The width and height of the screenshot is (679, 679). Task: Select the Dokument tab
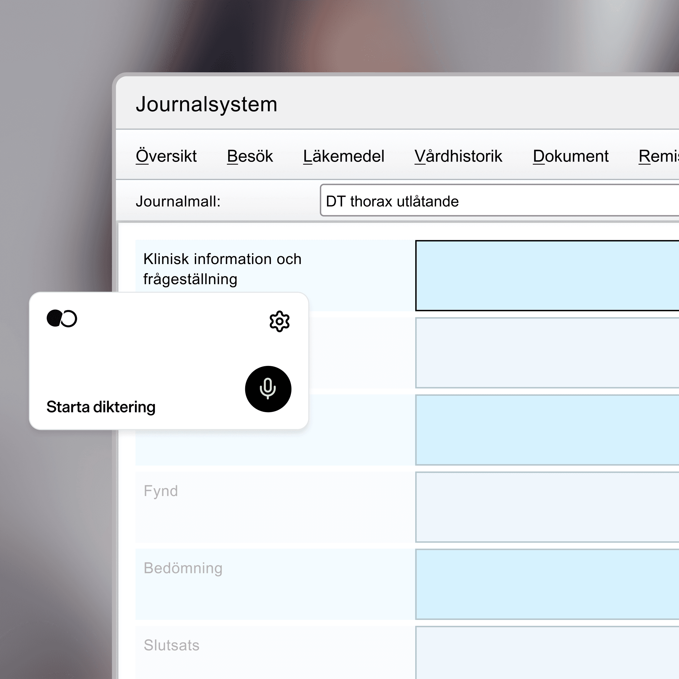click(x=571, y=156)
